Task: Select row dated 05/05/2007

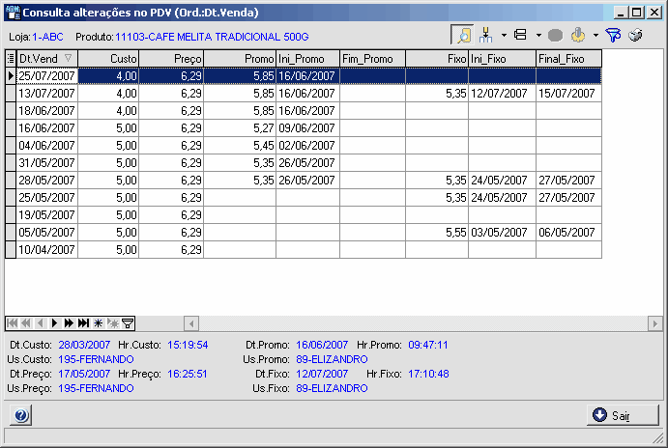Action: pyautogui.click(x=304, y=233)
